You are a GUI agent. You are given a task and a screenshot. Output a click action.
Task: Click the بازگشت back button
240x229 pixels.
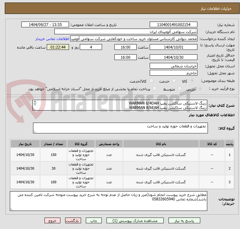tap(73, 221)
